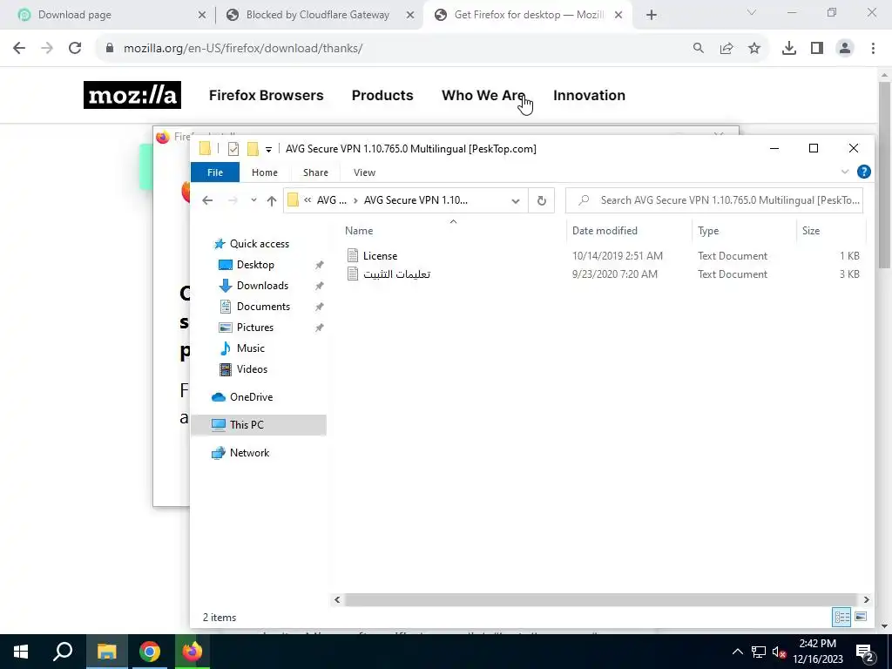
Task: Click New Folder quick access toolbar icon
Action: 253,149
